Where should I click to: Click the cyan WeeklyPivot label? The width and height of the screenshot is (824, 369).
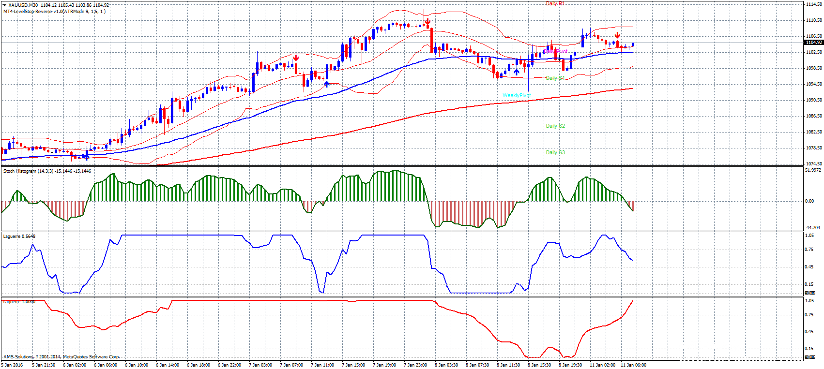517,96
